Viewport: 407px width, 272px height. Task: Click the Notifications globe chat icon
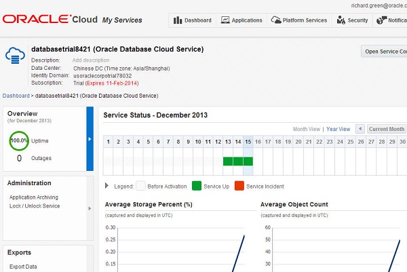(381, 20)
